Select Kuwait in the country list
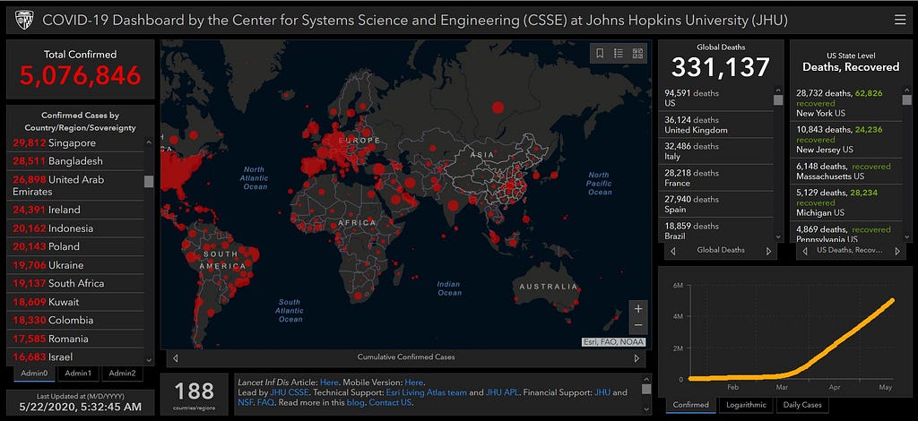The image size is (918, 421). [x=75, y=302]
